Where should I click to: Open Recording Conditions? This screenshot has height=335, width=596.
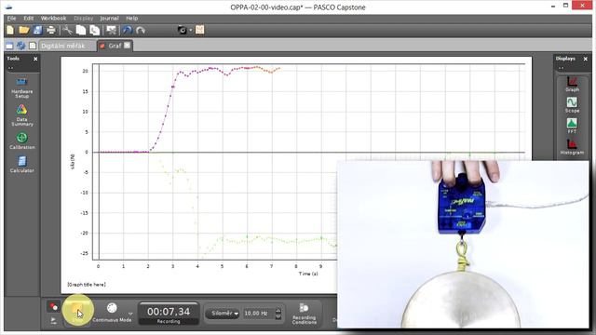305,314
